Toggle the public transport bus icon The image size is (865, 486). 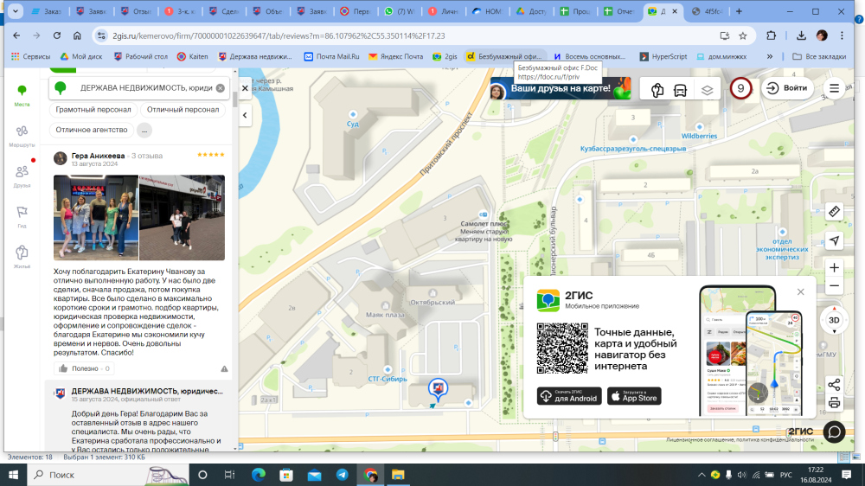(680, 90)
